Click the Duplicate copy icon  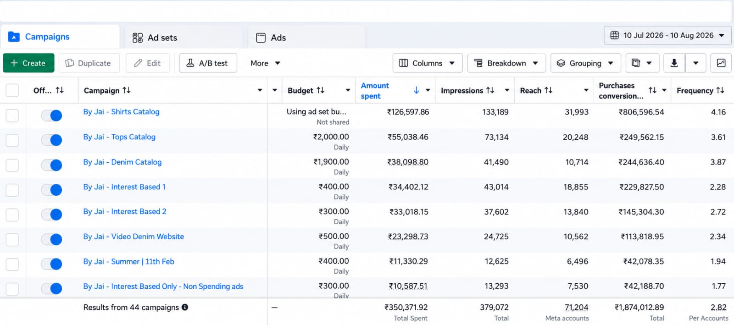click(70, 63)
